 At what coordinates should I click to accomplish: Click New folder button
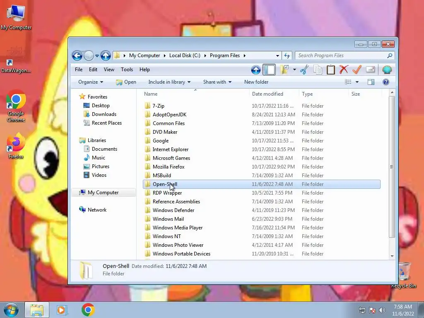pyautogui.click(x=256, y=82)
